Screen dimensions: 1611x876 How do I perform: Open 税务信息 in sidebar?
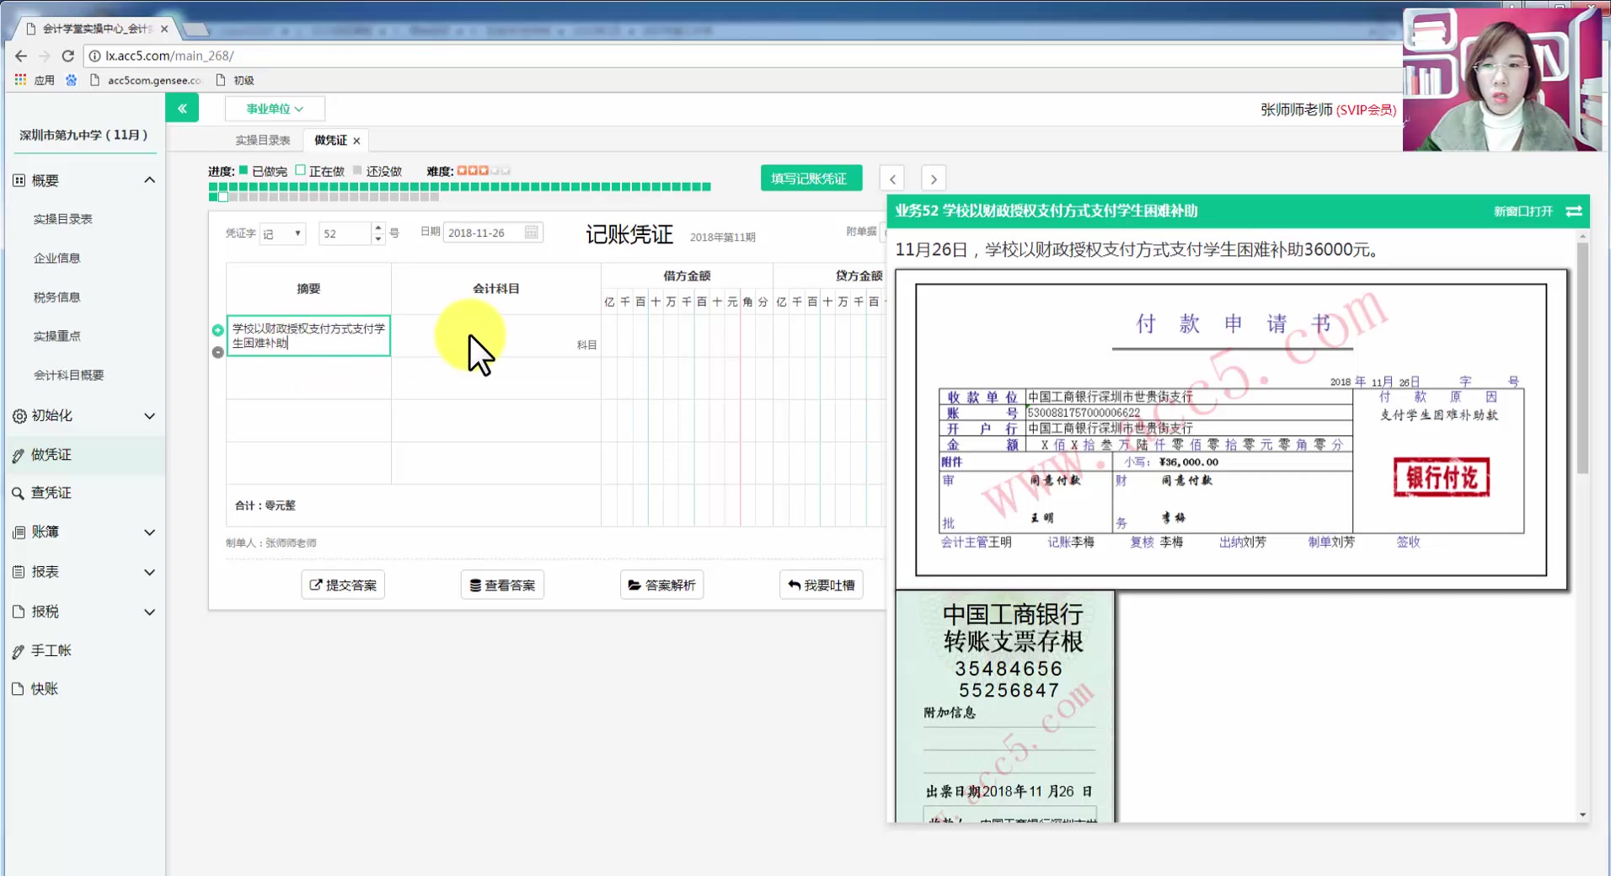pyautogui.click(x=56, y=297)
